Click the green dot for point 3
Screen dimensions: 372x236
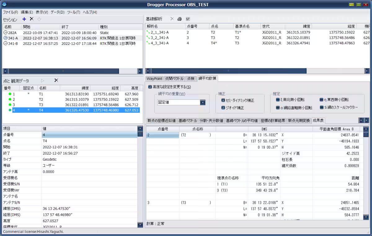coord(10,105)
